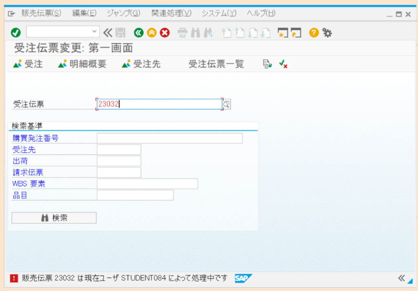418x291 pixels.
Task: Open the 編集(E) menu
Action: click(84, 13)
